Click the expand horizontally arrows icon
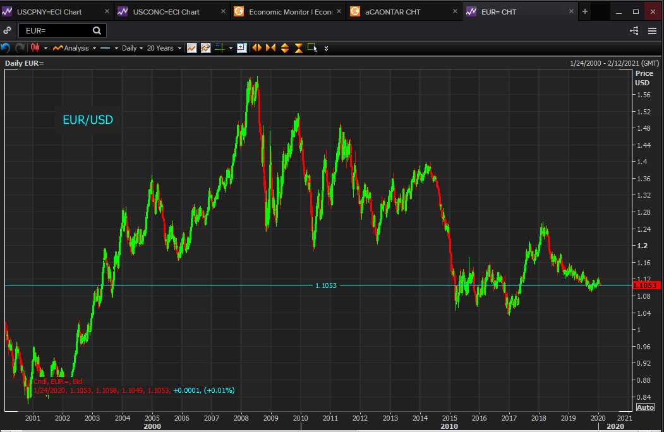 [x=257, y=48]
